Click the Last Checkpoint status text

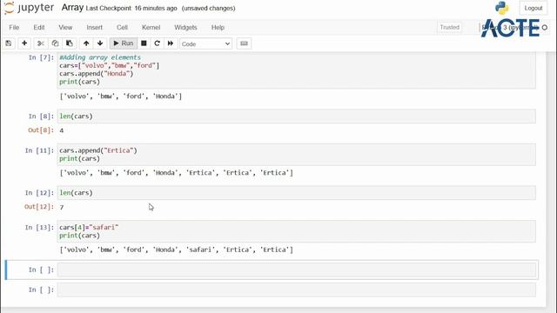point(131,8)
